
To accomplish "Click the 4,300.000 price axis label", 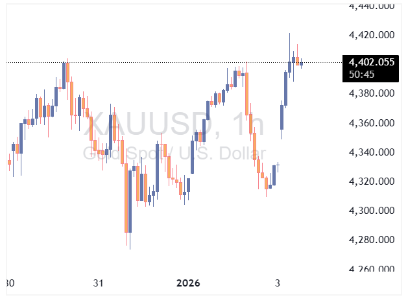I will [x=372, y=211].
